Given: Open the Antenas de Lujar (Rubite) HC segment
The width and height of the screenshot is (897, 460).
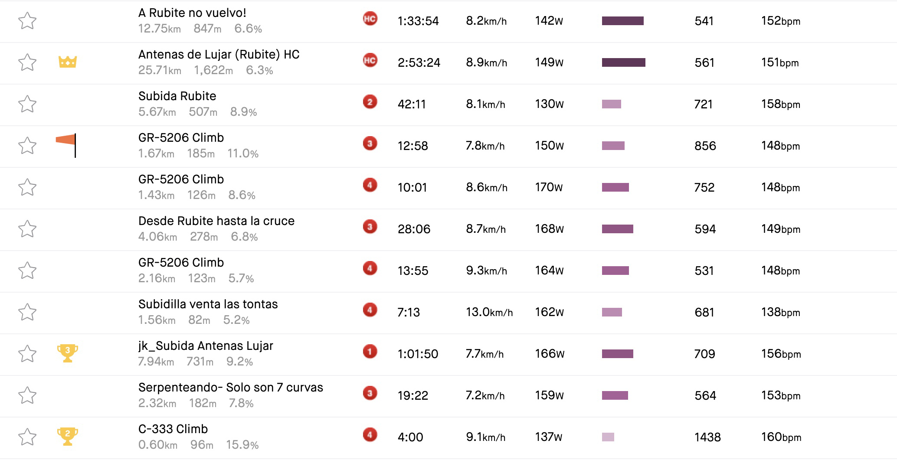Looking at the screenshot, I should [x=219, y=55].
